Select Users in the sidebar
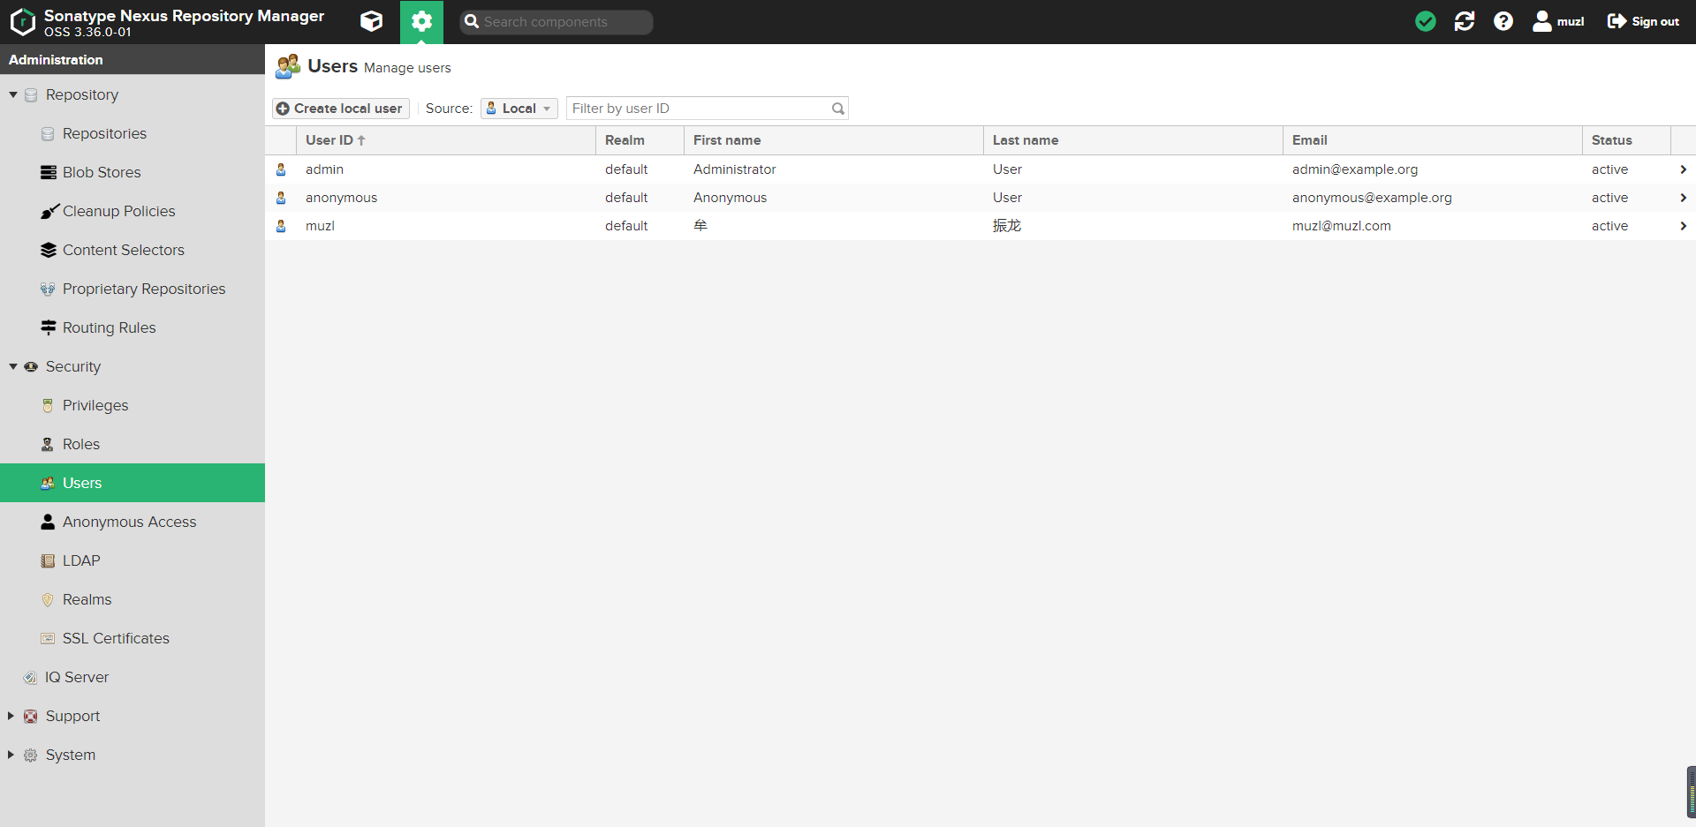This screenshot has height=827, width=1696. click(132, 483)
